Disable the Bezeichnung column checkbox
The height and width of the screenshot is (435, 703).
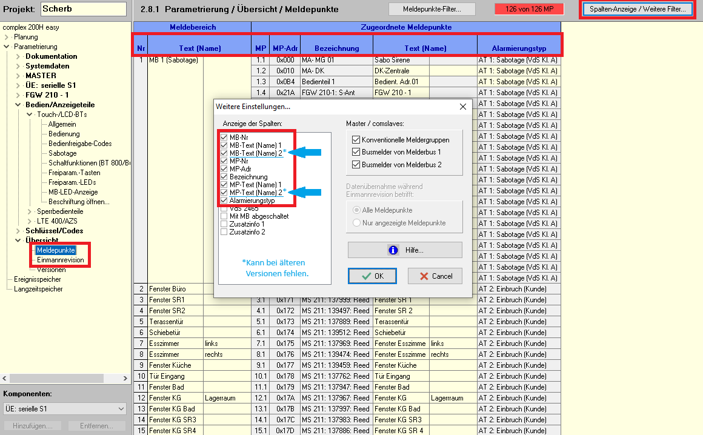click(x=224, y=177)
